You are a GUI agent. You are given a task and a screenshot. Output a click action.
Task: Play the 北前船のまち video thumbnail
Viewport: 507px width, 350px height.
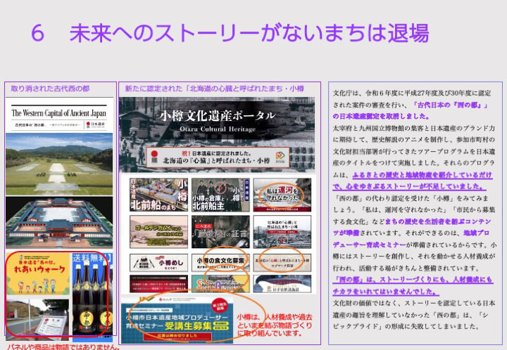[158, 195]
